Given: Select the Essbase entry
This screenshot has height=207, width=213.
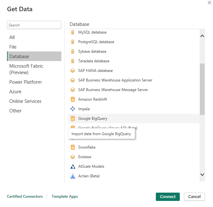Looking at the screenshot, I should click(x=134, y=157).
